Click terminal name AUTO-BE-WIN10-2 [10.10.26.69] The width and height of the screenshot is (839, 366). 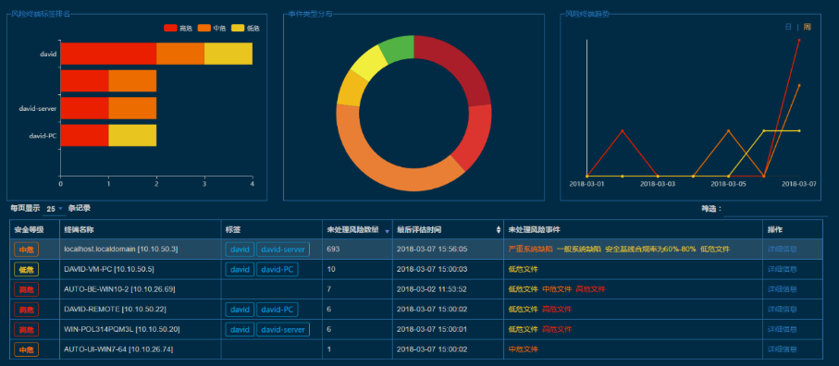pos(119,289)
